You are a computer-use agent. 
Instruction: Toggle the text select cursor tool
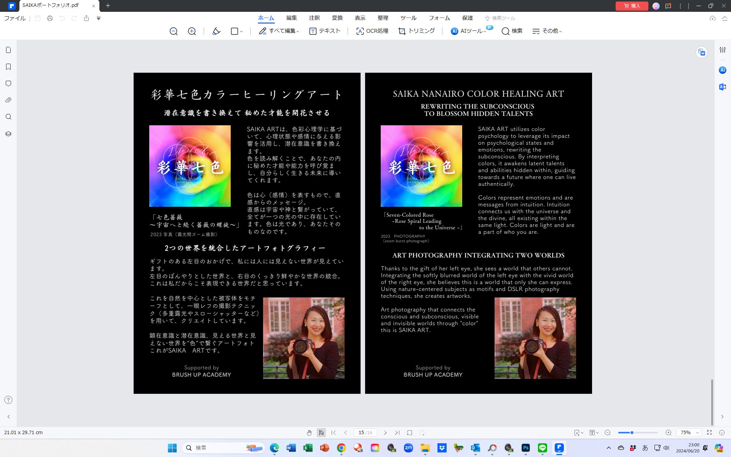pyautogui.click(x=321, y=433)
